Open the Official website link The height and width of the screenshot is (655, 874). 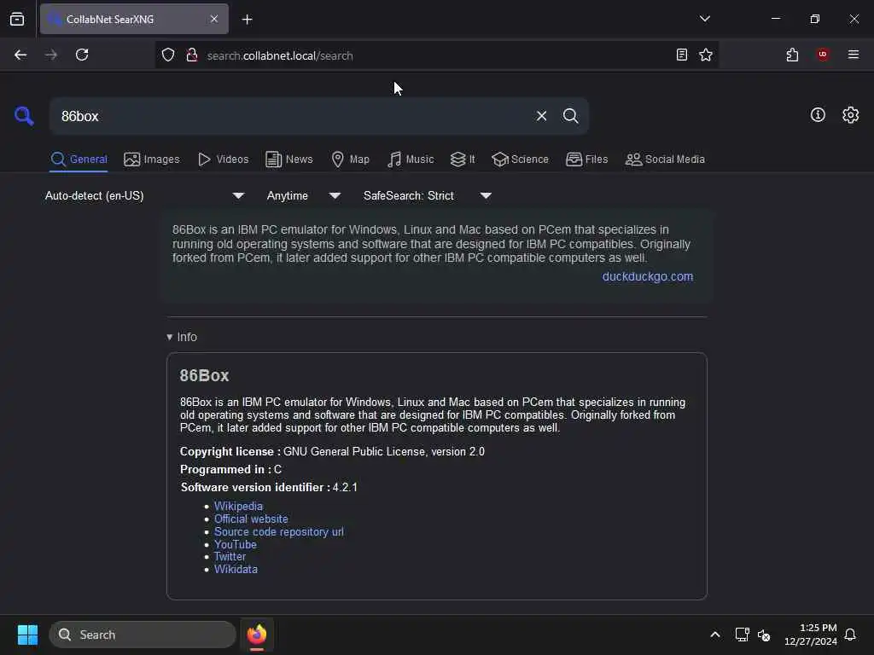tap(251, 519)
